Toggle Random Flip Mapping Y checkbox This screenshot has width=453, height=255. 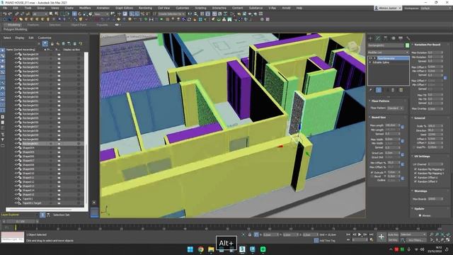415,174
